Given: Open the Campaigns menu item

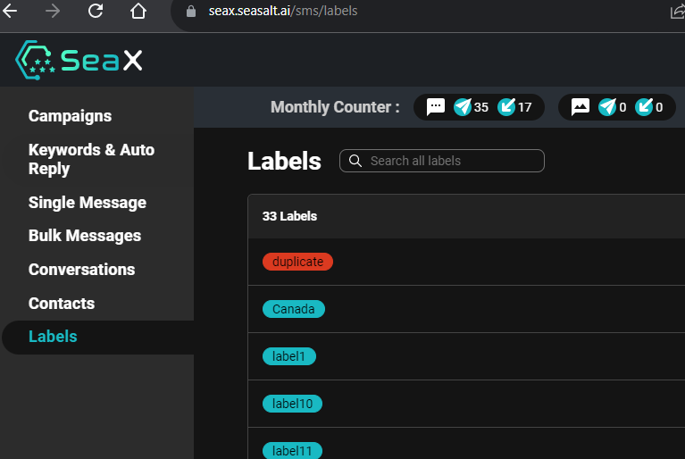Looking at the screenshot, I should [x=70, y=116].
